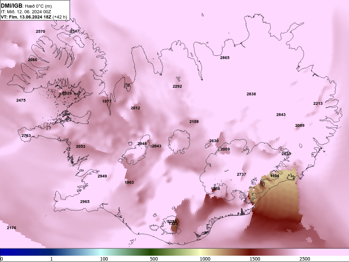Select the 2833 height value
The height and width of the screenshot is (262, 349).
(x=286, y=154)
